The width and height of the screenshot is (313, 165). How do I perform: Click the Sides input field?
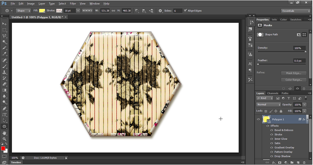pyautogui.click(x=178, y=11)
